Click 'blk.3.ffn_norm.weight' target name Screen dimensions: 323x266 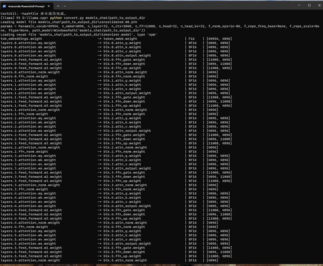coord(124,189)
